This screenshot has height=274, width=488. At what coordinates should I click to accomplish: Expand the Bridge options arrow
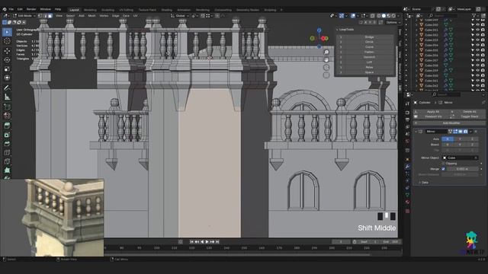coord(341,37)
